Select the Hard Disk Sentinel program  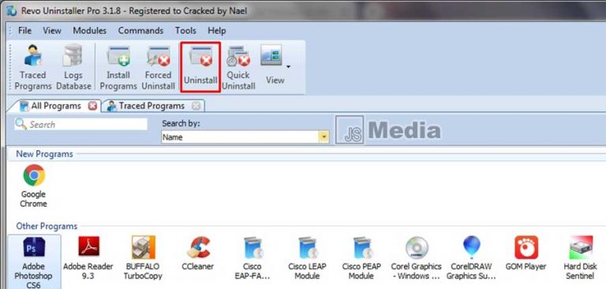click(x=580, y=257)
